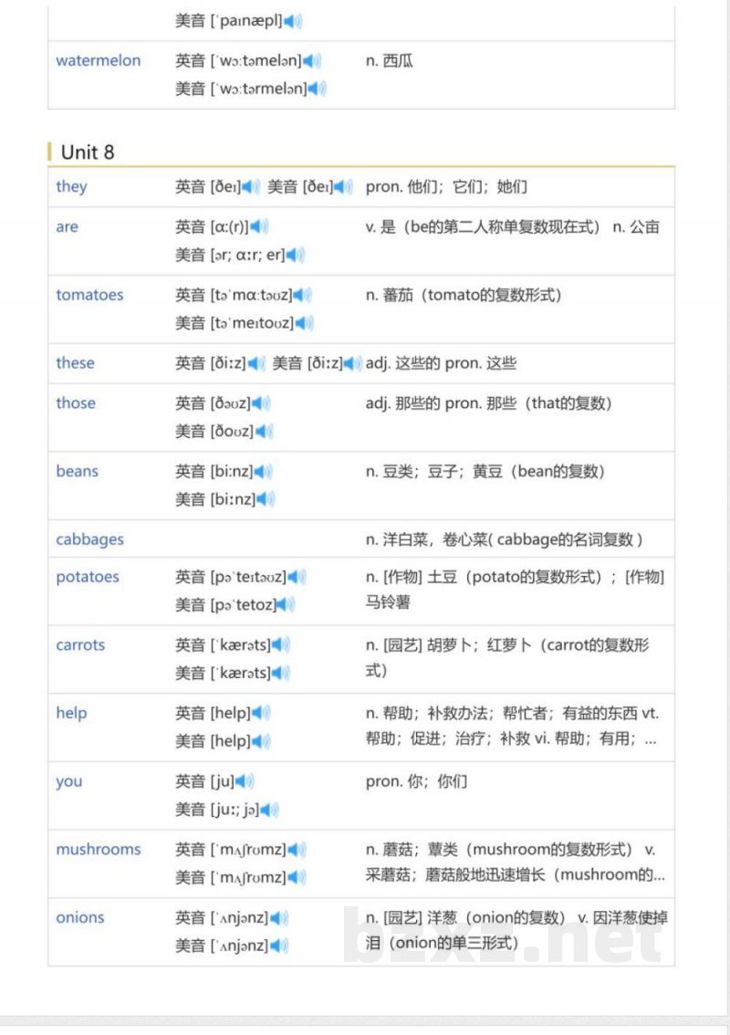This screenshot has height=1035, width=730.
Task: Play British pronunciation of mushrooms
Action: (297, 849)
